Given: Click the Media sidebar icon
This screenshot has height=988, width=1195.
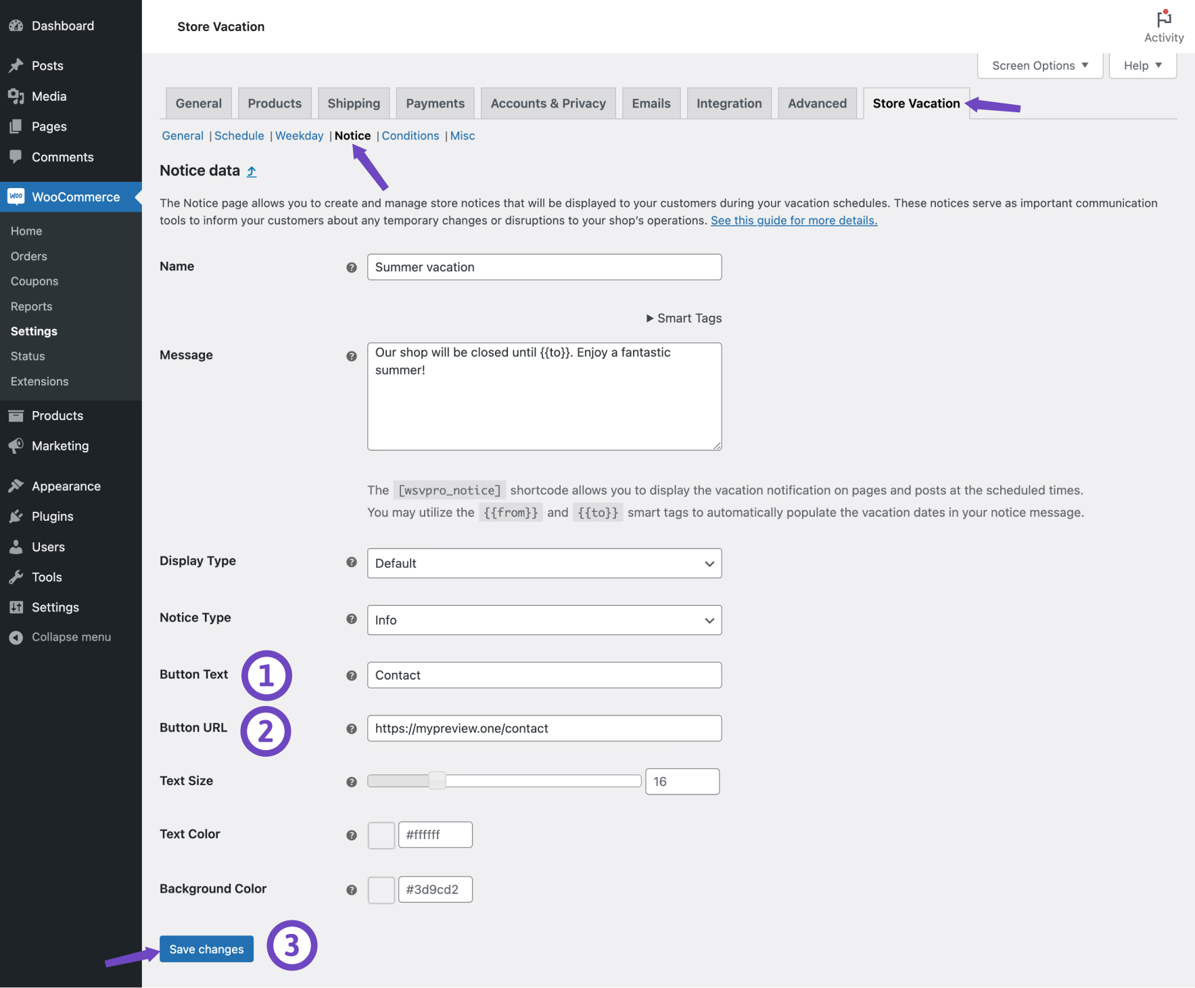Looking at the screenshot, I should [16, 96].
